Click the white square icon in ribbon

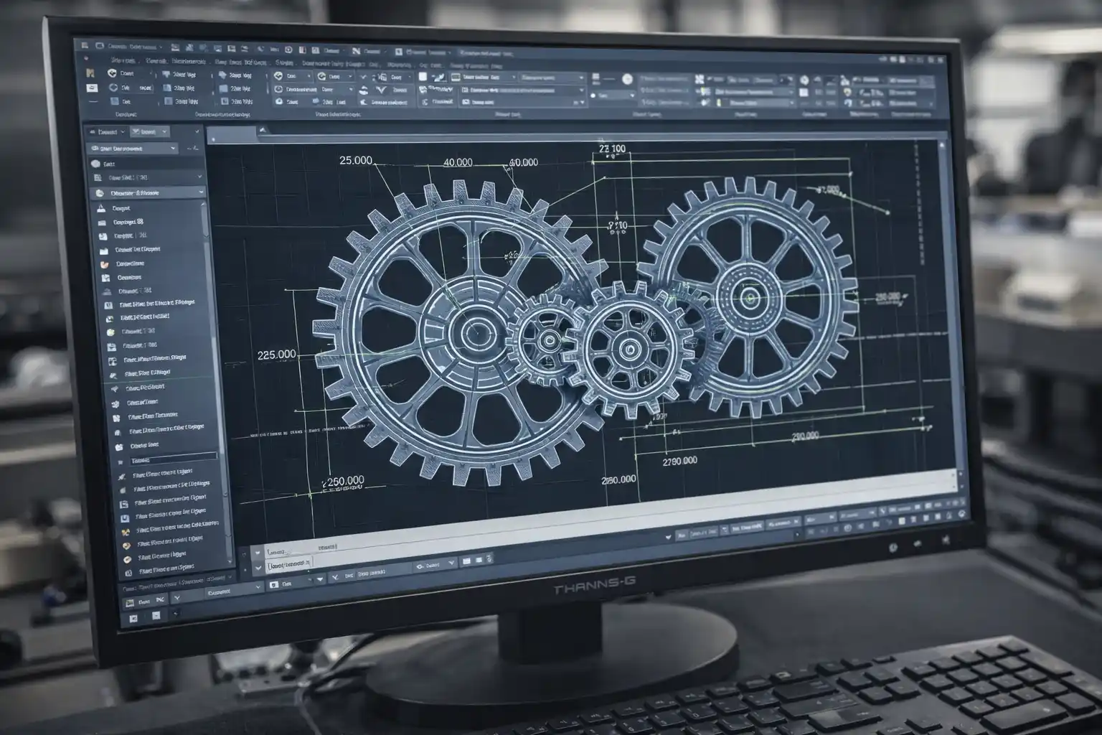[x=423, y=77]
